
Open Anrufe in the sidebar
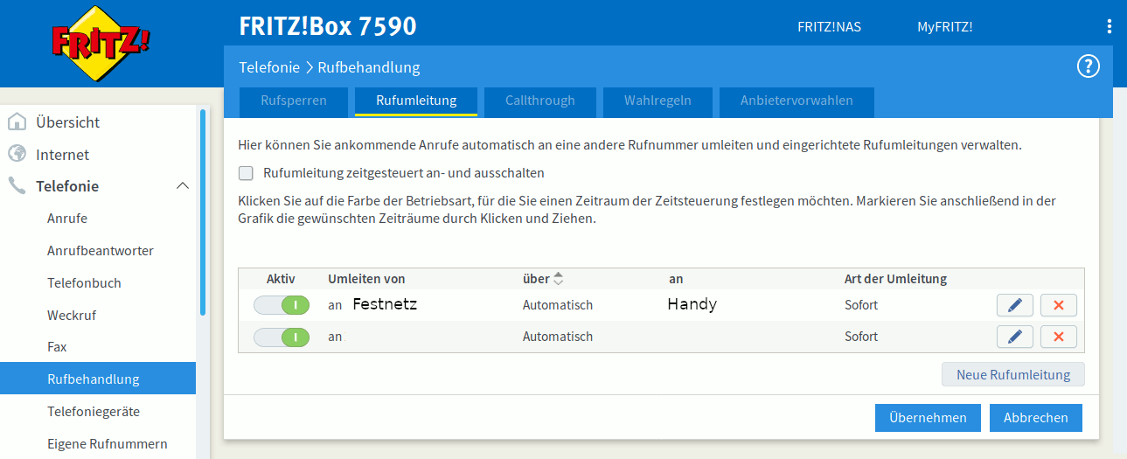pos(98,219)
